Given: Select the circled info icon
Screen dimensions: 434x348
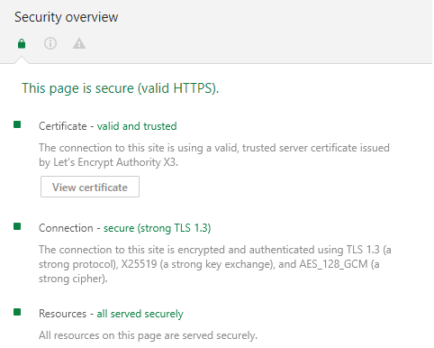Looking at the screenshot, I should point(50,43).
